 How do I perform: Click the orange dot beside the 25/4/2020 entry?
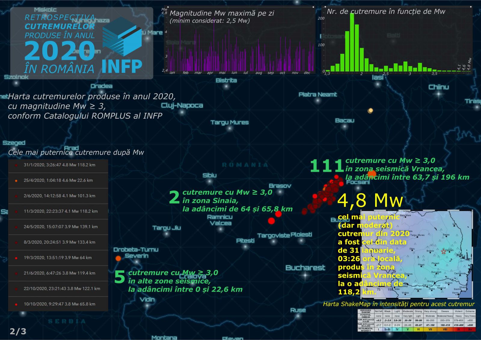(16, 181)
